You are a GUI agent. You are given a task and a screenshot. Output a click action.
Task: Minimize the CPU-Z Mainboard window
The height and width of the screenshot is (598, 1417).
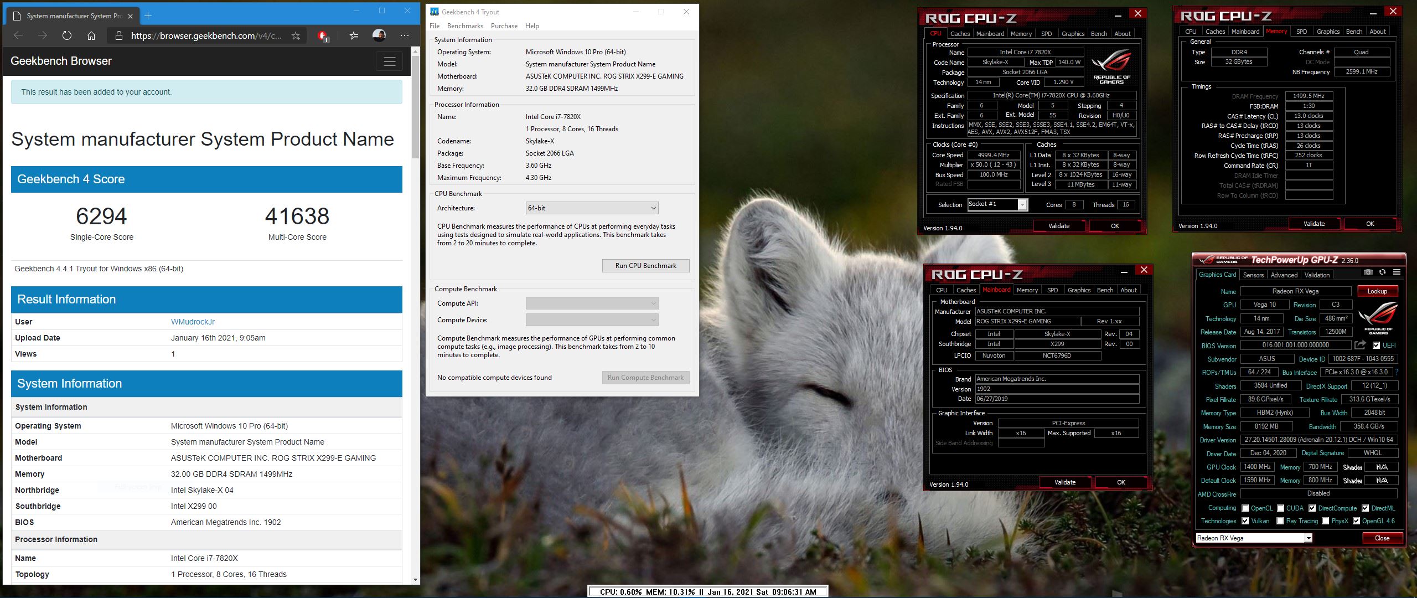(x=1124, y=271)
